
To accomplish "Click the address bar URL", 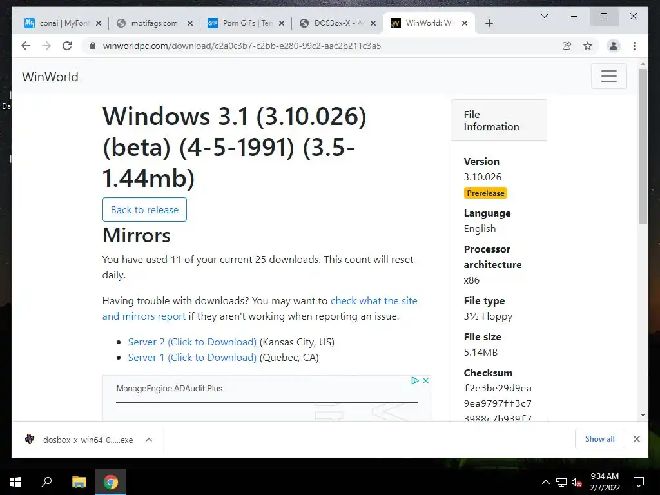I will click(242, 46).
